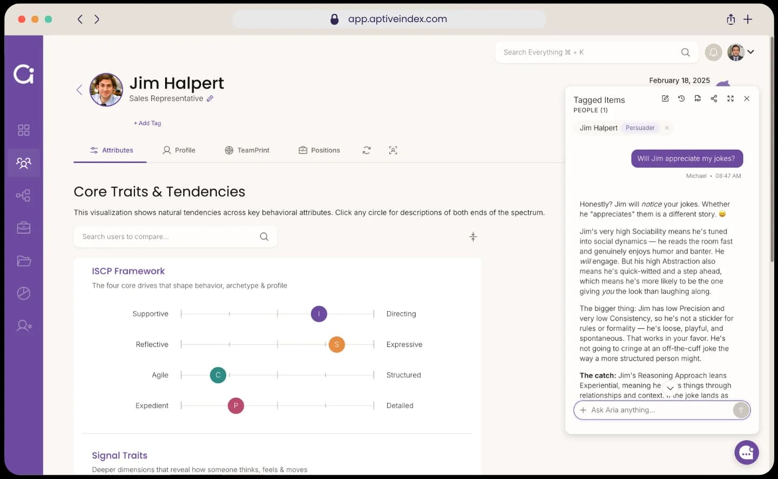778x479 pixels.
Task: Open the floating chat bubble button
Action: (747, 453)
